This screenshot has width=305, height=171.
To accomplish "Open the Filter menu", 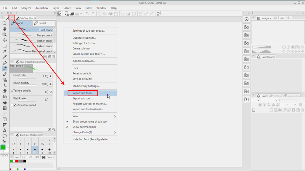I will tap(89, 8).
